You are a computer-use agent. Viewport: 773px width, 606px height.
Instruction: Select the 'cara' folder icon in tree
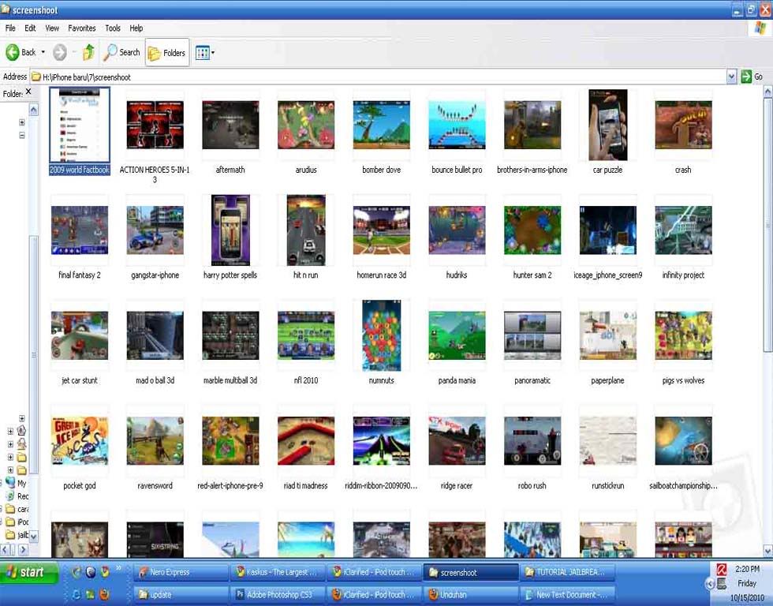click(10, 509)
